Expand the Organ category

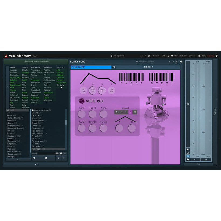pyautogui.click(x=7, y=144)
